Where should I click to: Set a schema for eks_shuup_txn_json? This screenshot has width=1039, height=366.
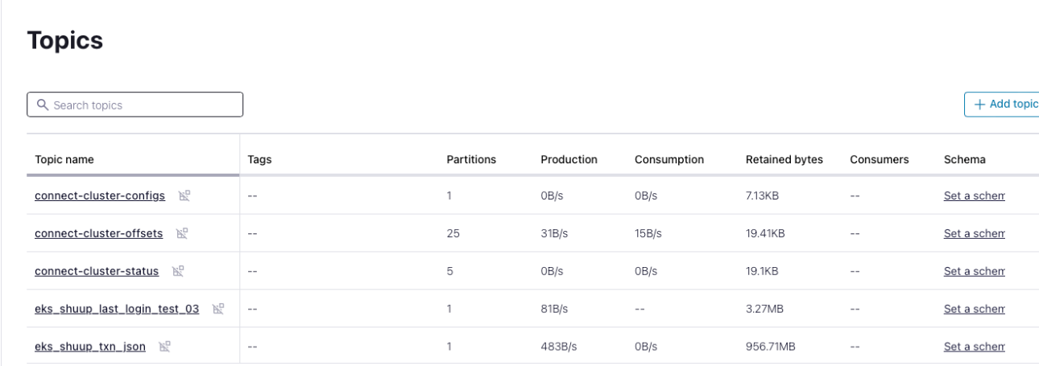(975, 347)
